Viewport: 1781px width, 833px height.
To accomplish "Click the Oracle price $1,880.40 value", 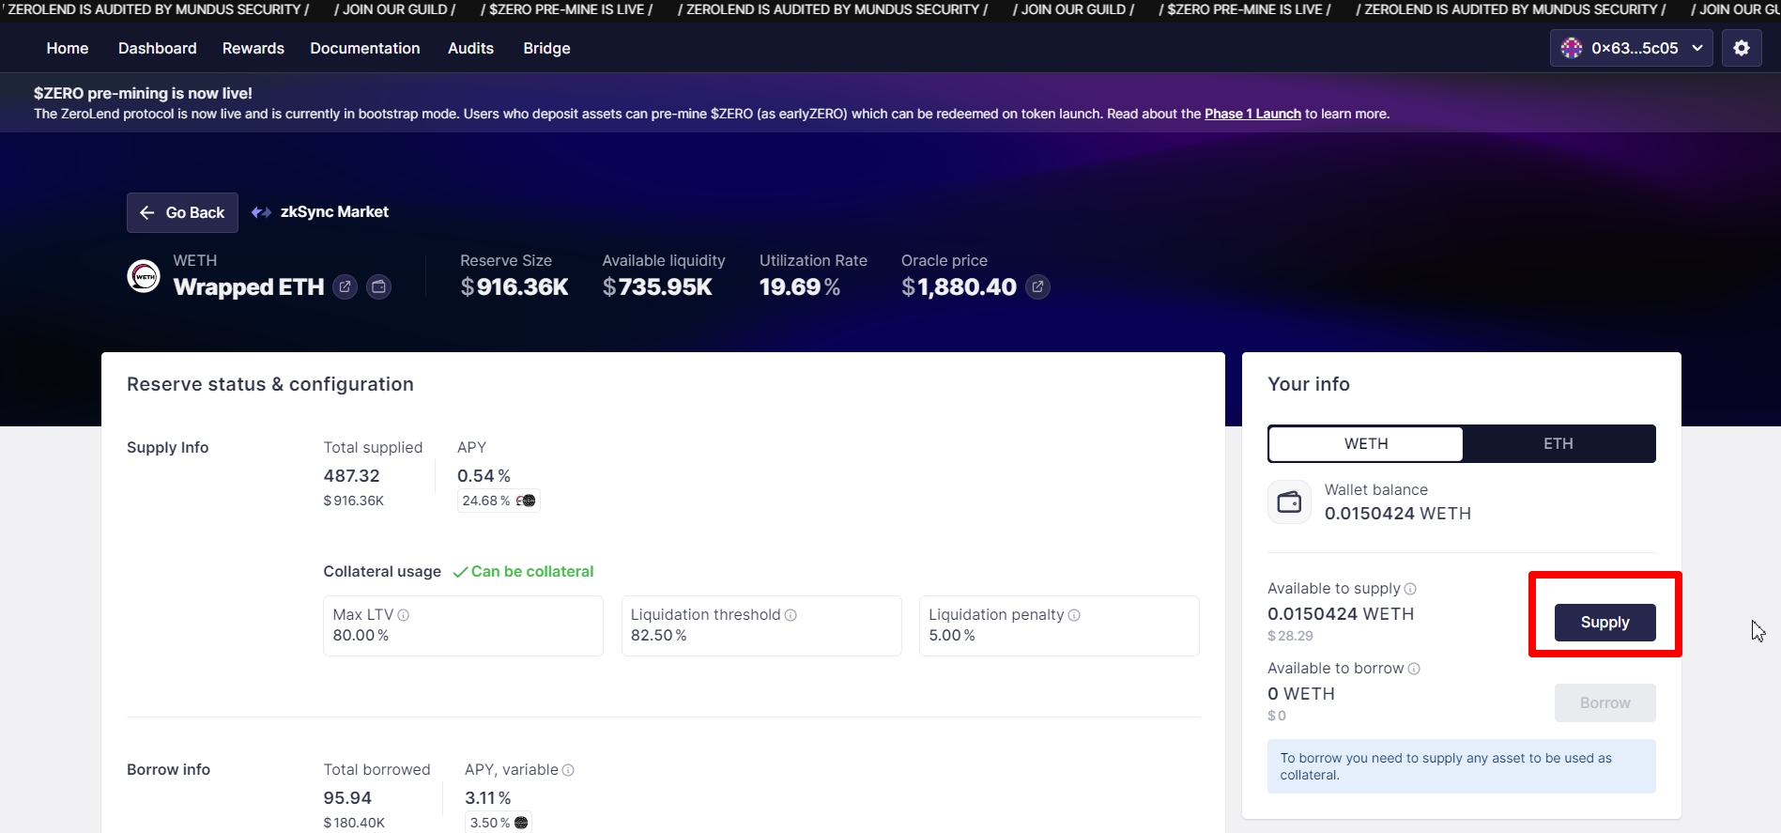I will (x=959, y=287).
